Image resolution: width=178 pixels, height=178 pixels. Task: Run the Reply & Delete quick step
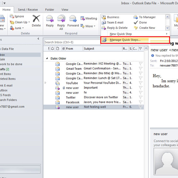(x=115, y=28)
